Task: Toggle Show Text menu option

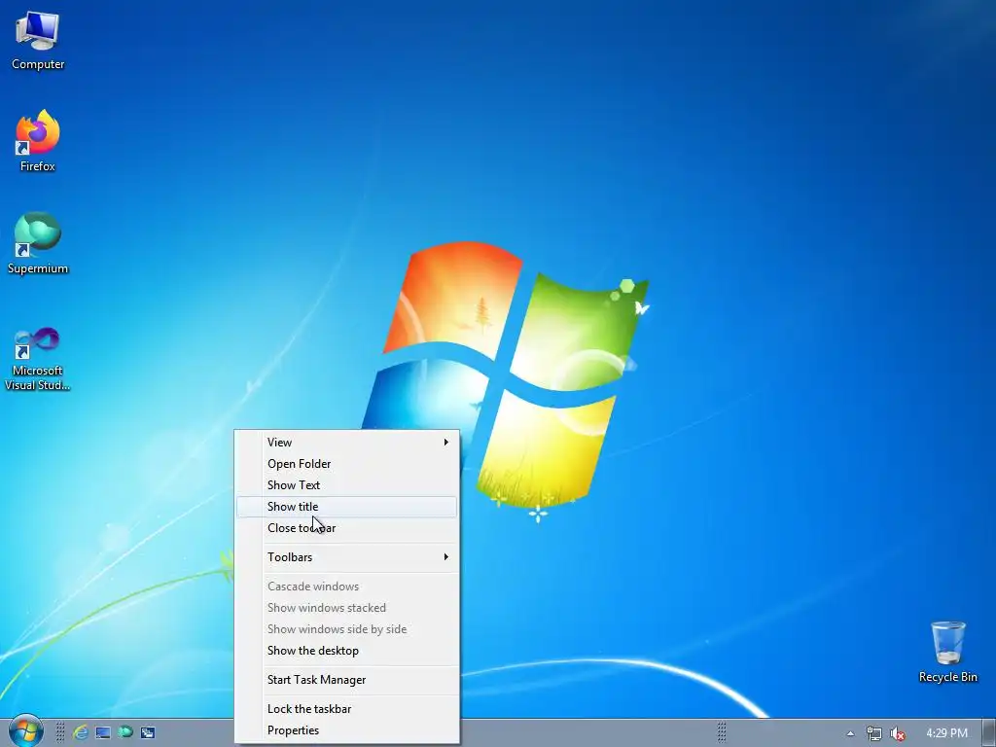Action: [x=347, y=485]
